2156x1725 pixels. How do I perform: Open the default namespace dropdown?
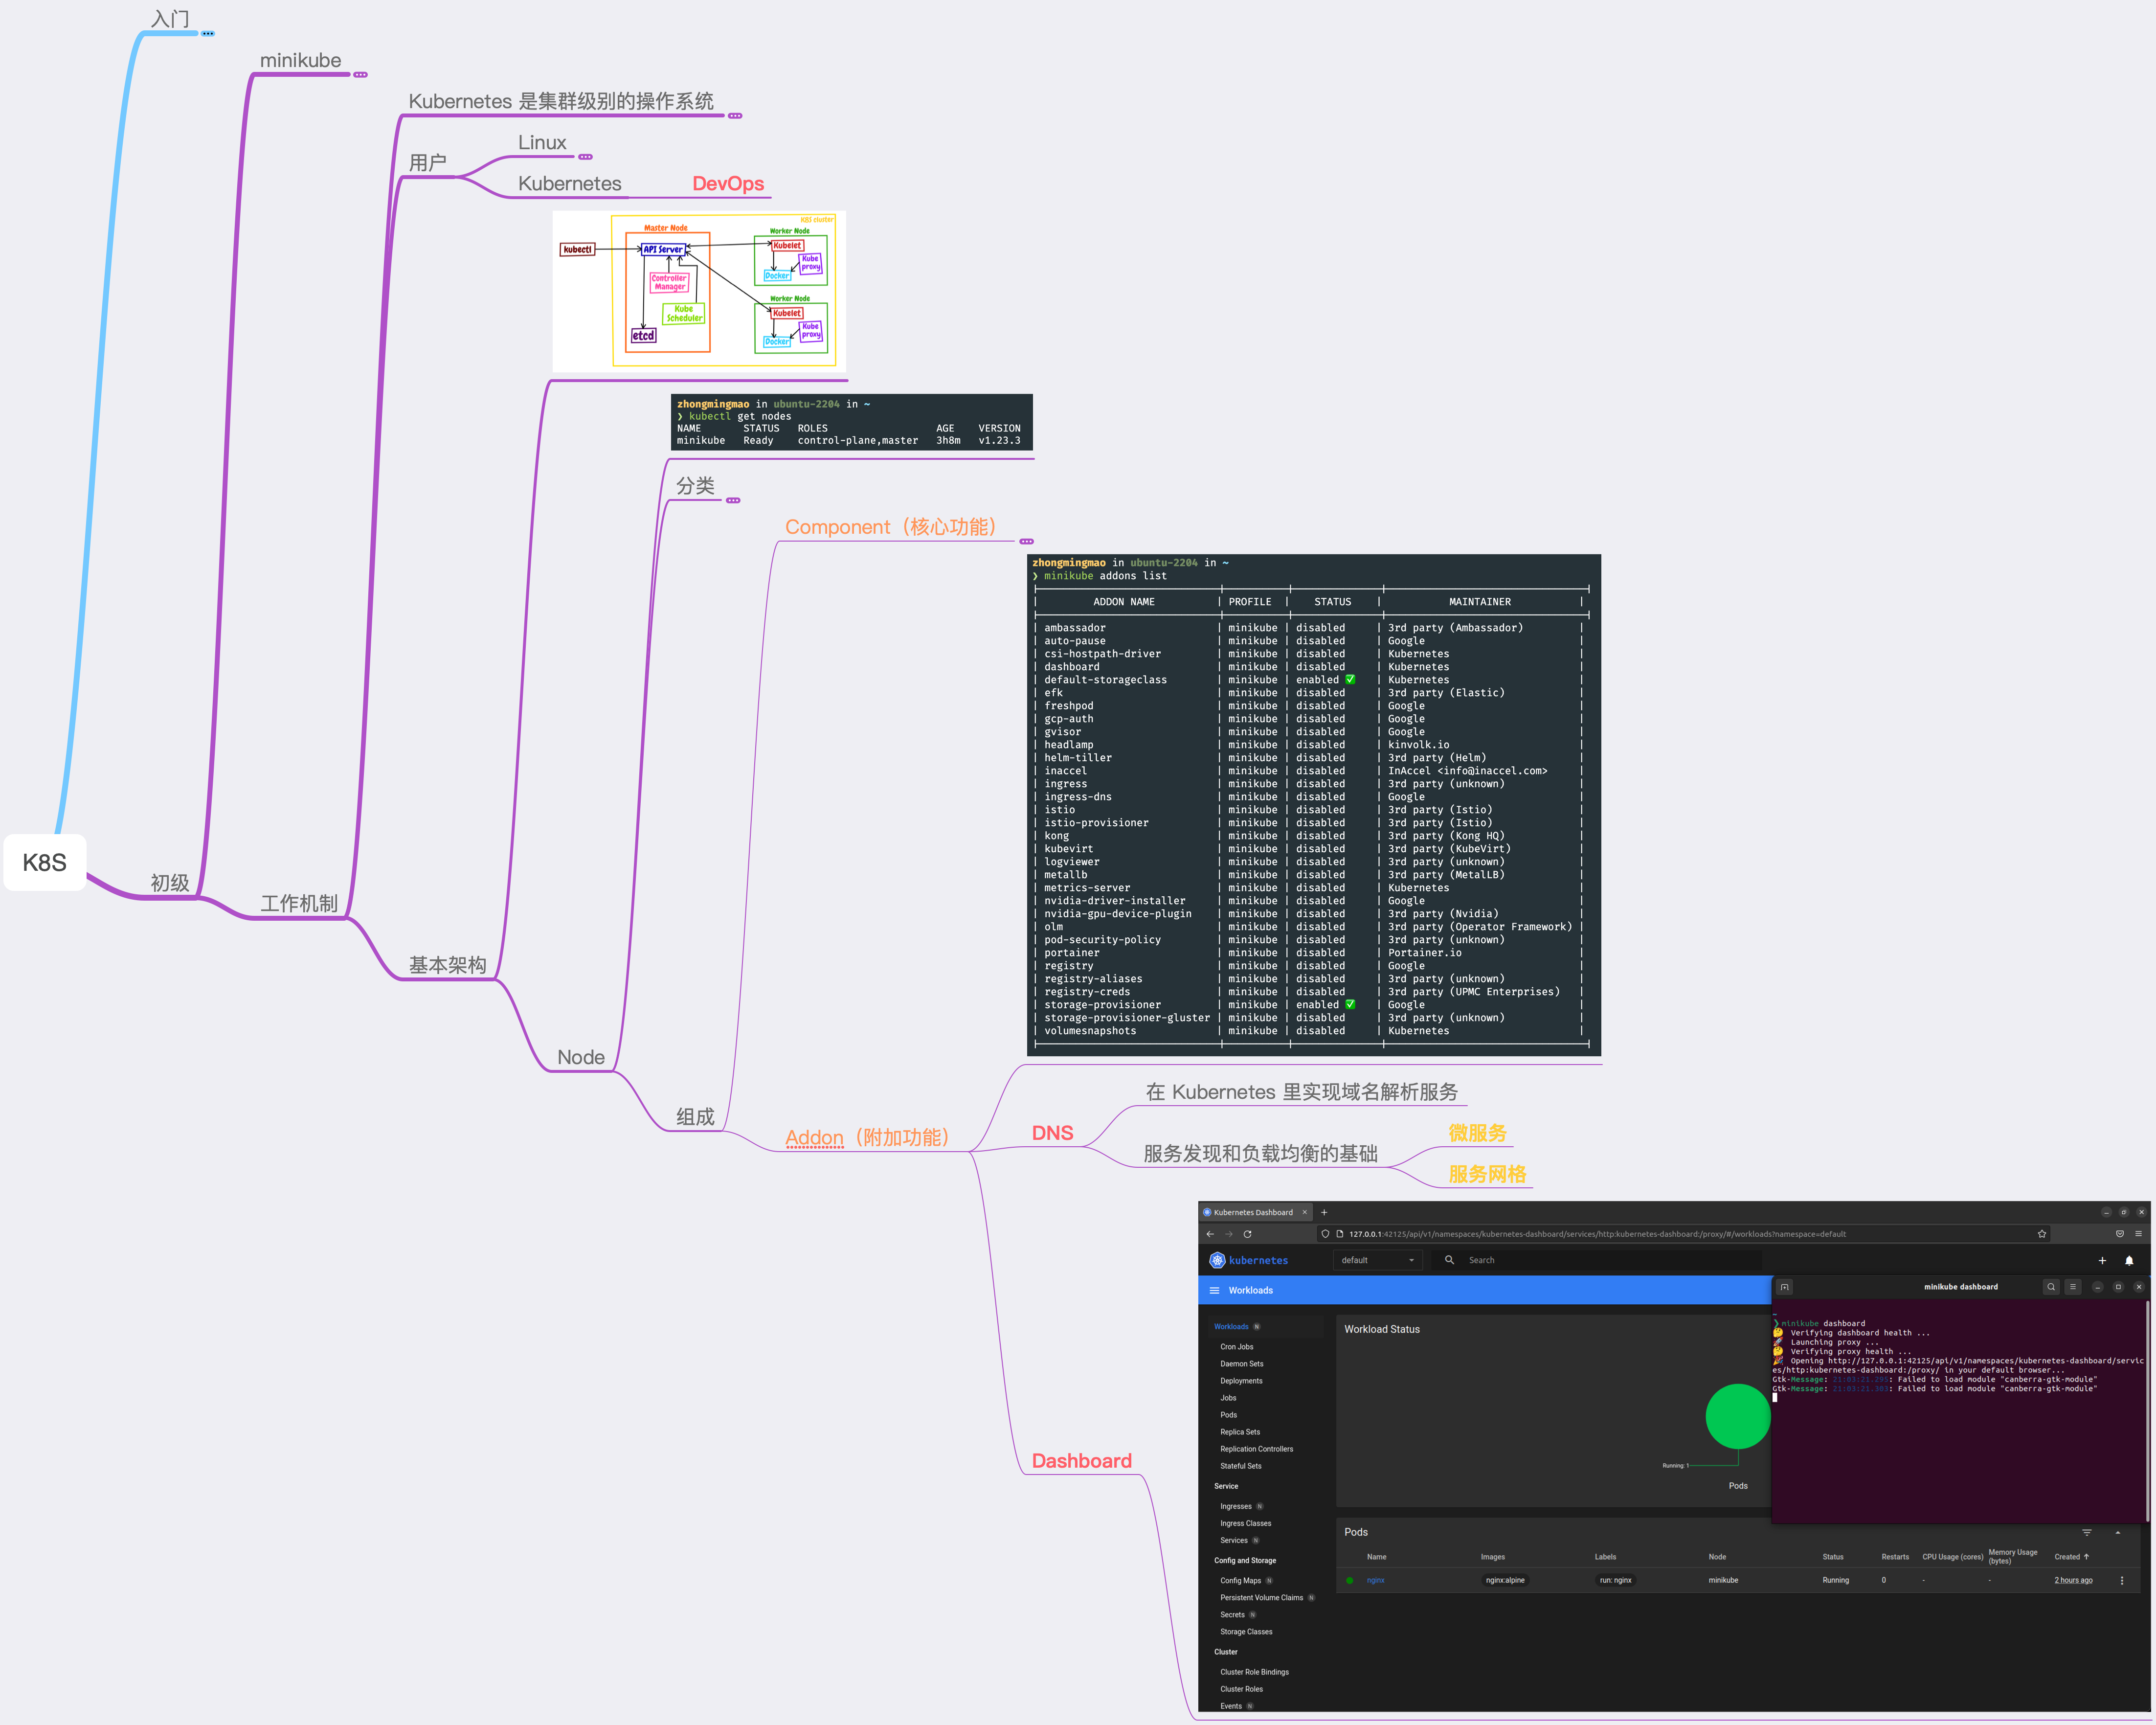click(x=1378, y=1260)
